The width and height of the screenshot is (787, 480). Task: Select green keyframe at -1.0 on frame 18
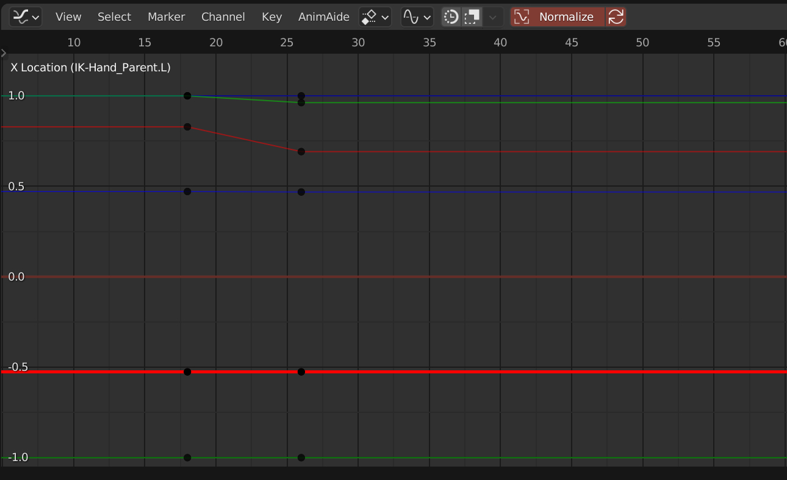pos(187,457)
